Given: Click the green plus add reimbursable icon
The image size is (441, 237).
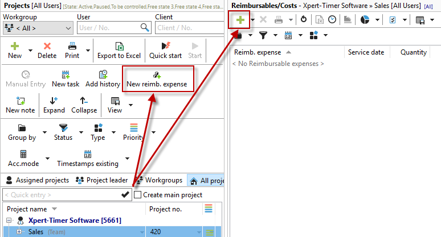Looking at the screenshot, I should 240,20.
